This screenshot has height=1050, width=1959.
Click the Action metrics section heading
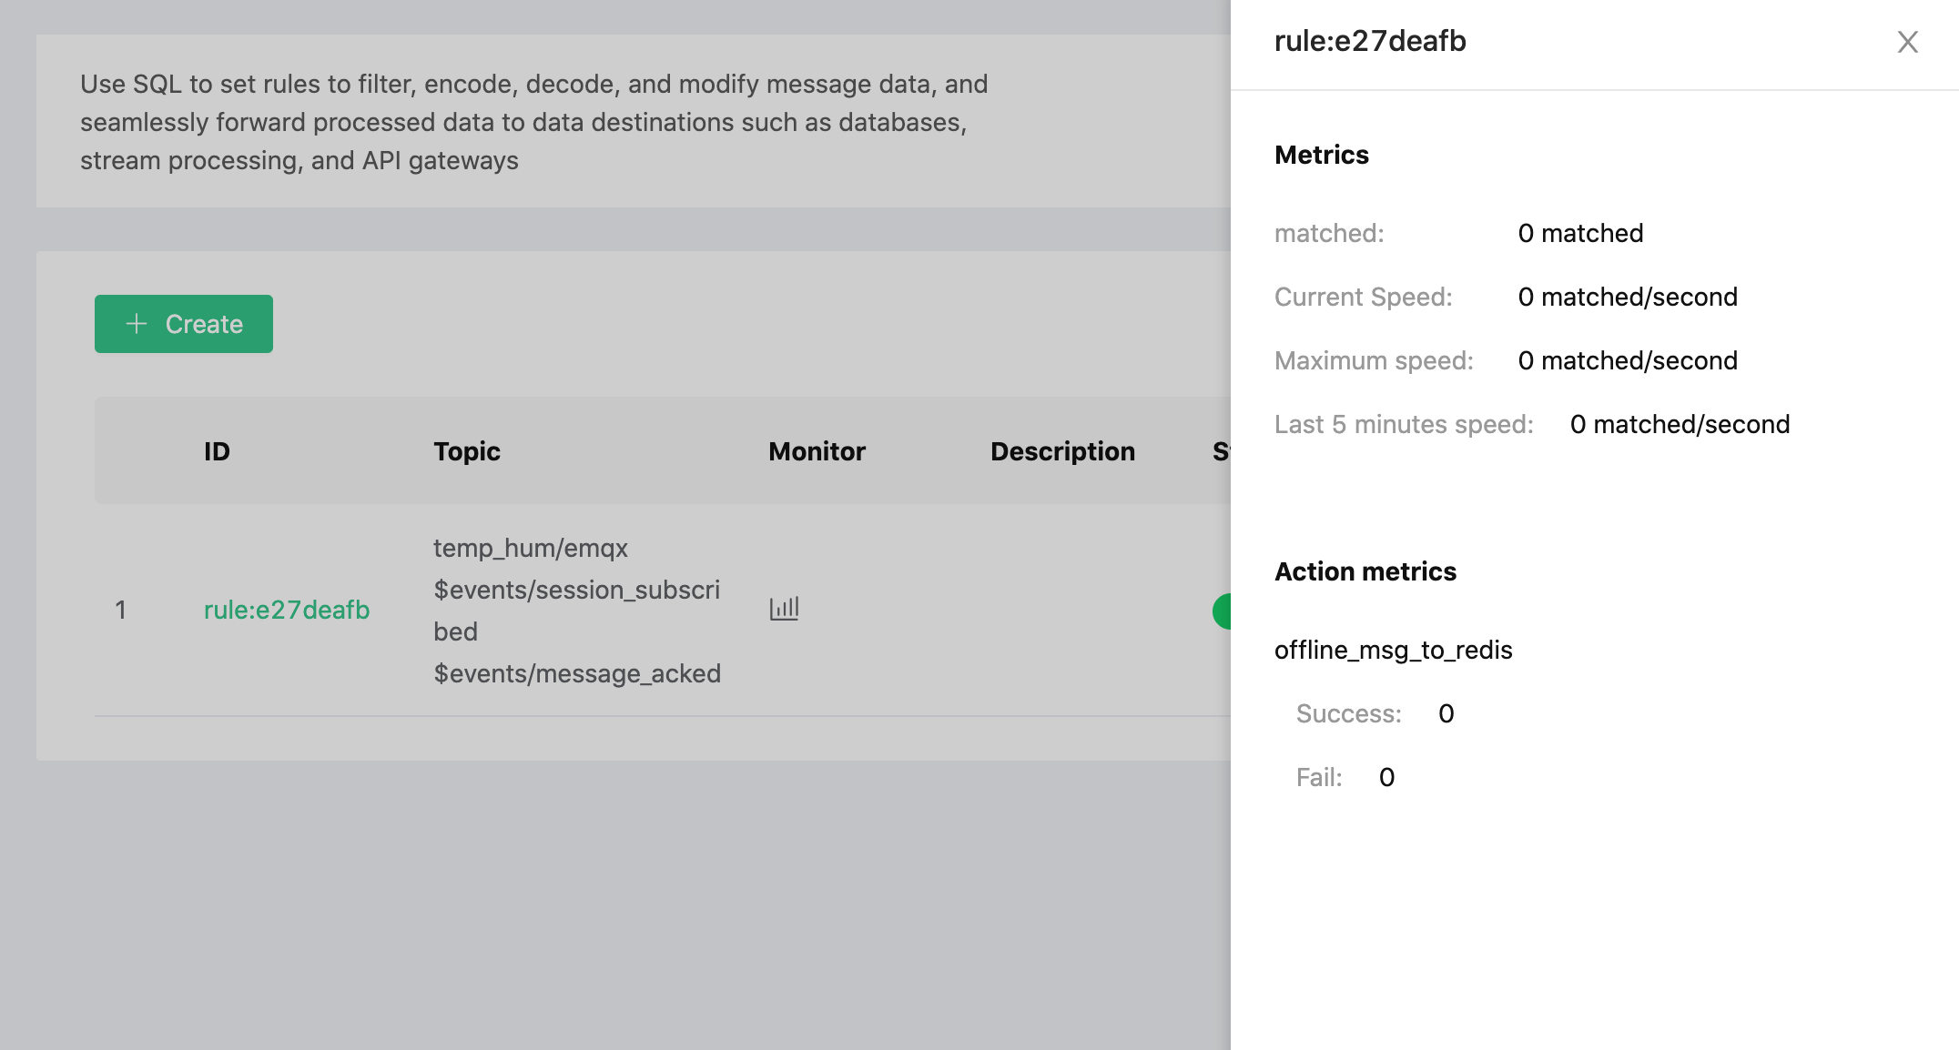pos(1365,571)
